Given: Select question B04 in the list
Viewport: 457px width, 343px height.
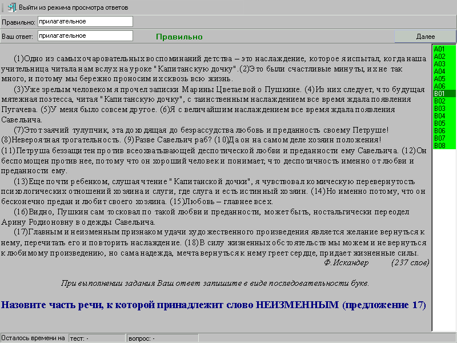Looking at the screenshot, I should click(x=444, y=116).
